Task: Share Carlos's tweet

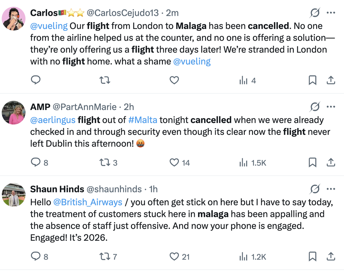Action: click(x=331, y=80)
